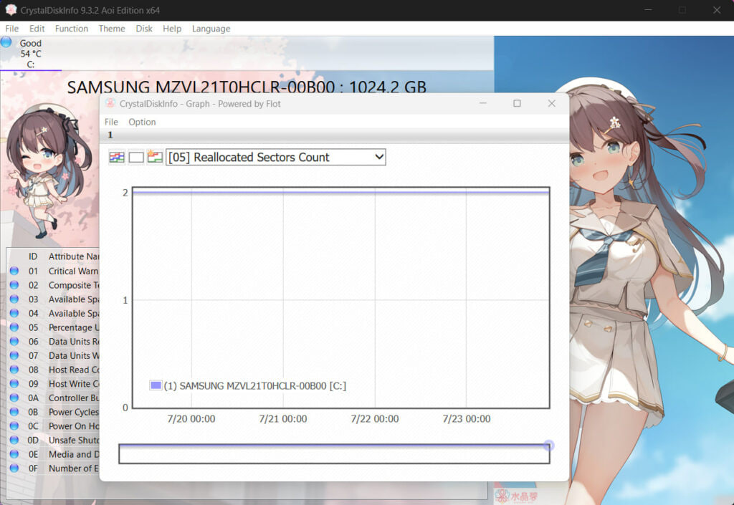
Task: Open the Reallocated Sectors Count attribute dropdown
Action: pos(276,157)
